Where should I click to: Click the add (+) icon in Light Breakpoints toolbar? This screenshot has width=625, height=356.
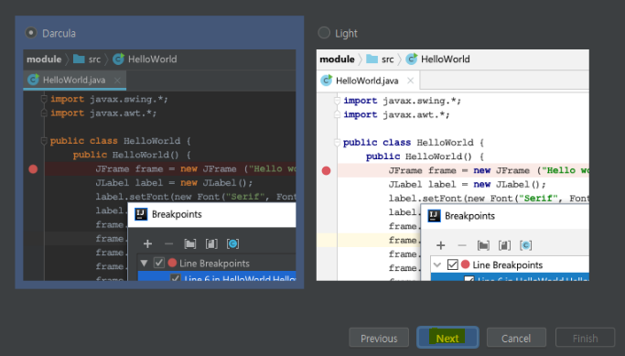(x=440, y=245)
